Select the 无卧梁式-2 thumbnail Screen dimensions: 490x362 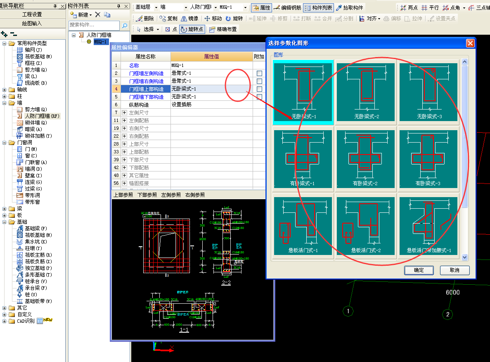pos(366,92)
